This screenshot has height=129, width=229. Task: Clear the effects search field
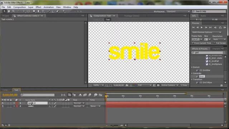(224, 53)
